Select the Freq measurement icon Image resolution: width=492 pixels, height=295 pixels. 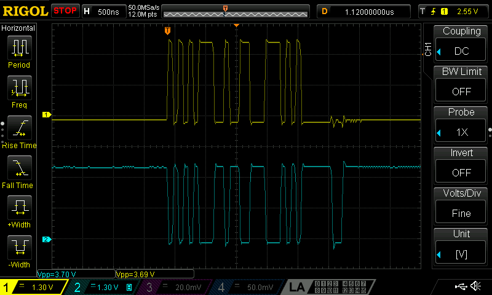click(20, 87)
